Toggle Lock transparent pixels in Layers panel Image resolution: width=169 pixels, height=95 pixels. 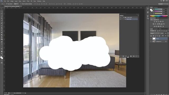tap(154, 36)
